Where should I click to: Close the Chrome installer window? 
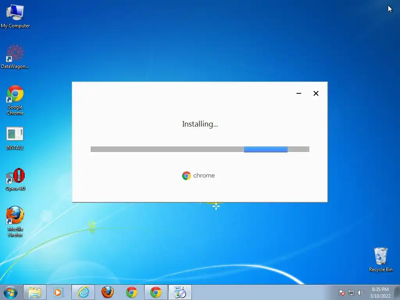point(316,93)
